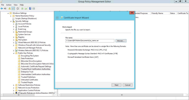Image resolution: width=189 pixels, height=100 pixels.
Task: Click the Up One Level folder icon
Action: (x=10, y=8)
